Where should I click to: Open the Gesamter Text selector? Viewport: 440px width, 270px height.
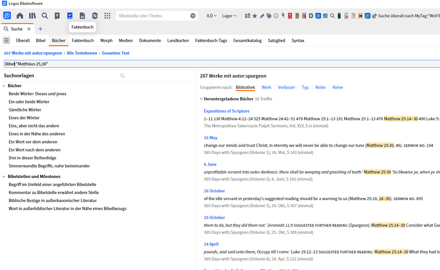116,53
